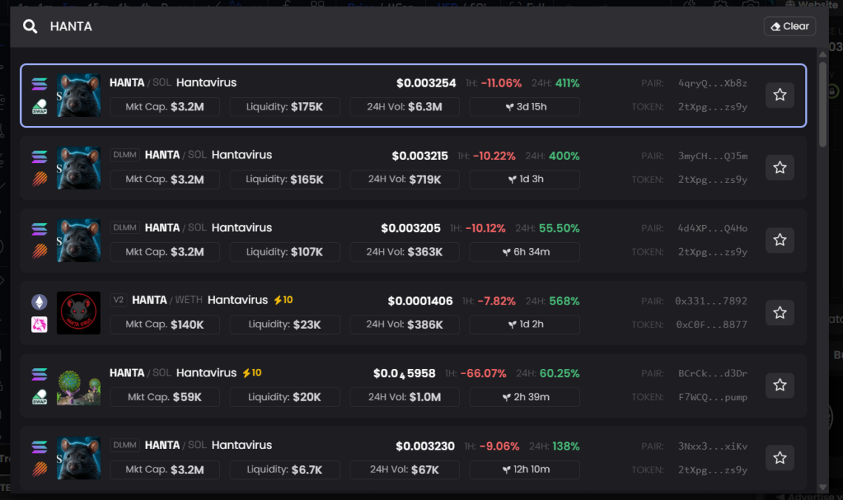Select the pair address 4qryQ...Xb8z

click(713, 83)
